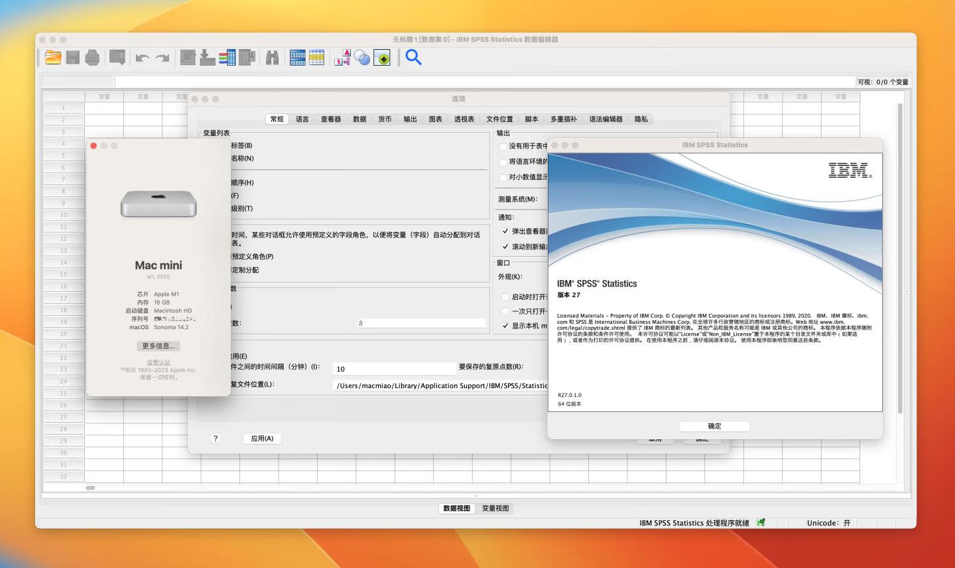Switch to the 语法编辑器 tab
This screenshot has height=568, width=955.
click(606, 119)
